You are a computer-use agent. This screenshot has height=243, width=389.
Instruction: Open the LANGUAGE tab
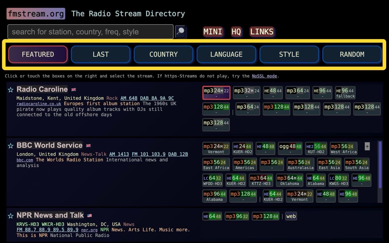[226, 54]
